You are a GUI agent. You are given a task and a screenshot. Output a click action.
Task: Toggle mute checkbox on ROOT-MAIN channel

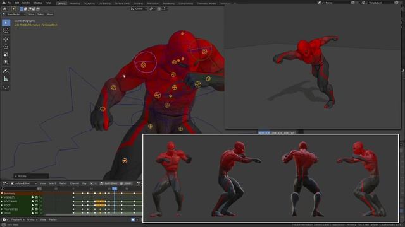[x=37, y=201]
